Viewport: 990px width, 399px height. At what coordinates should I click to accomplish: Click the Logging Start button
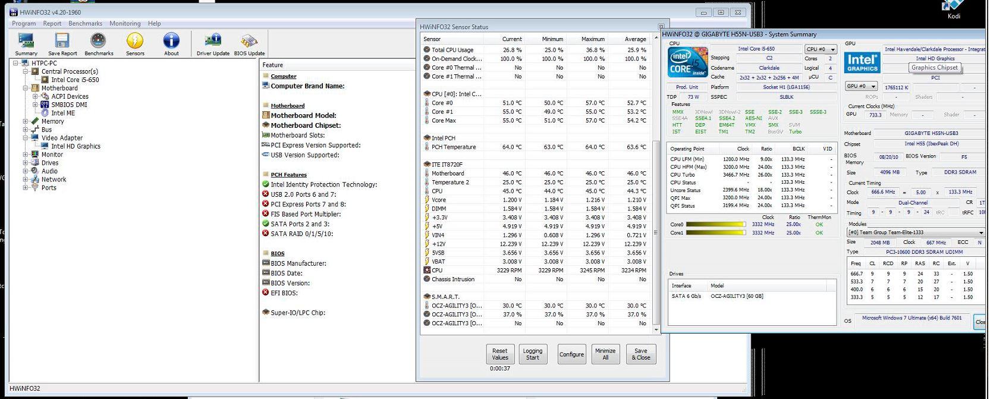(x=533, y=354)
